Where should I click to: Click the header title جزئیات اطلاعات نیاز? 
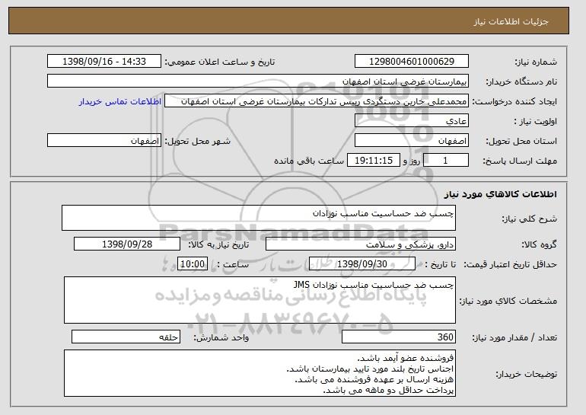(511, 21)
